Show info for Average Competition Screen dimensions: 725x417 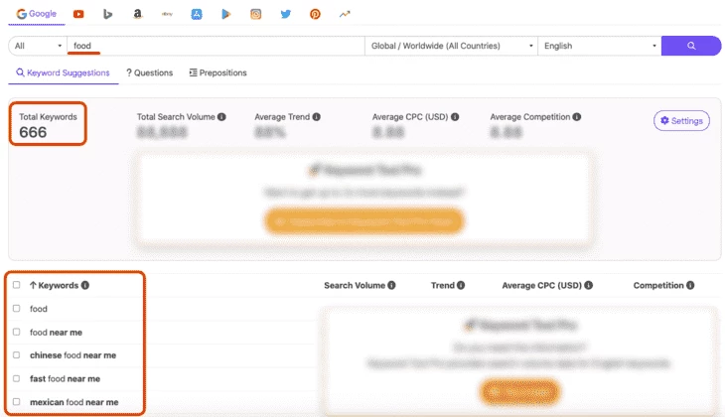577,117
